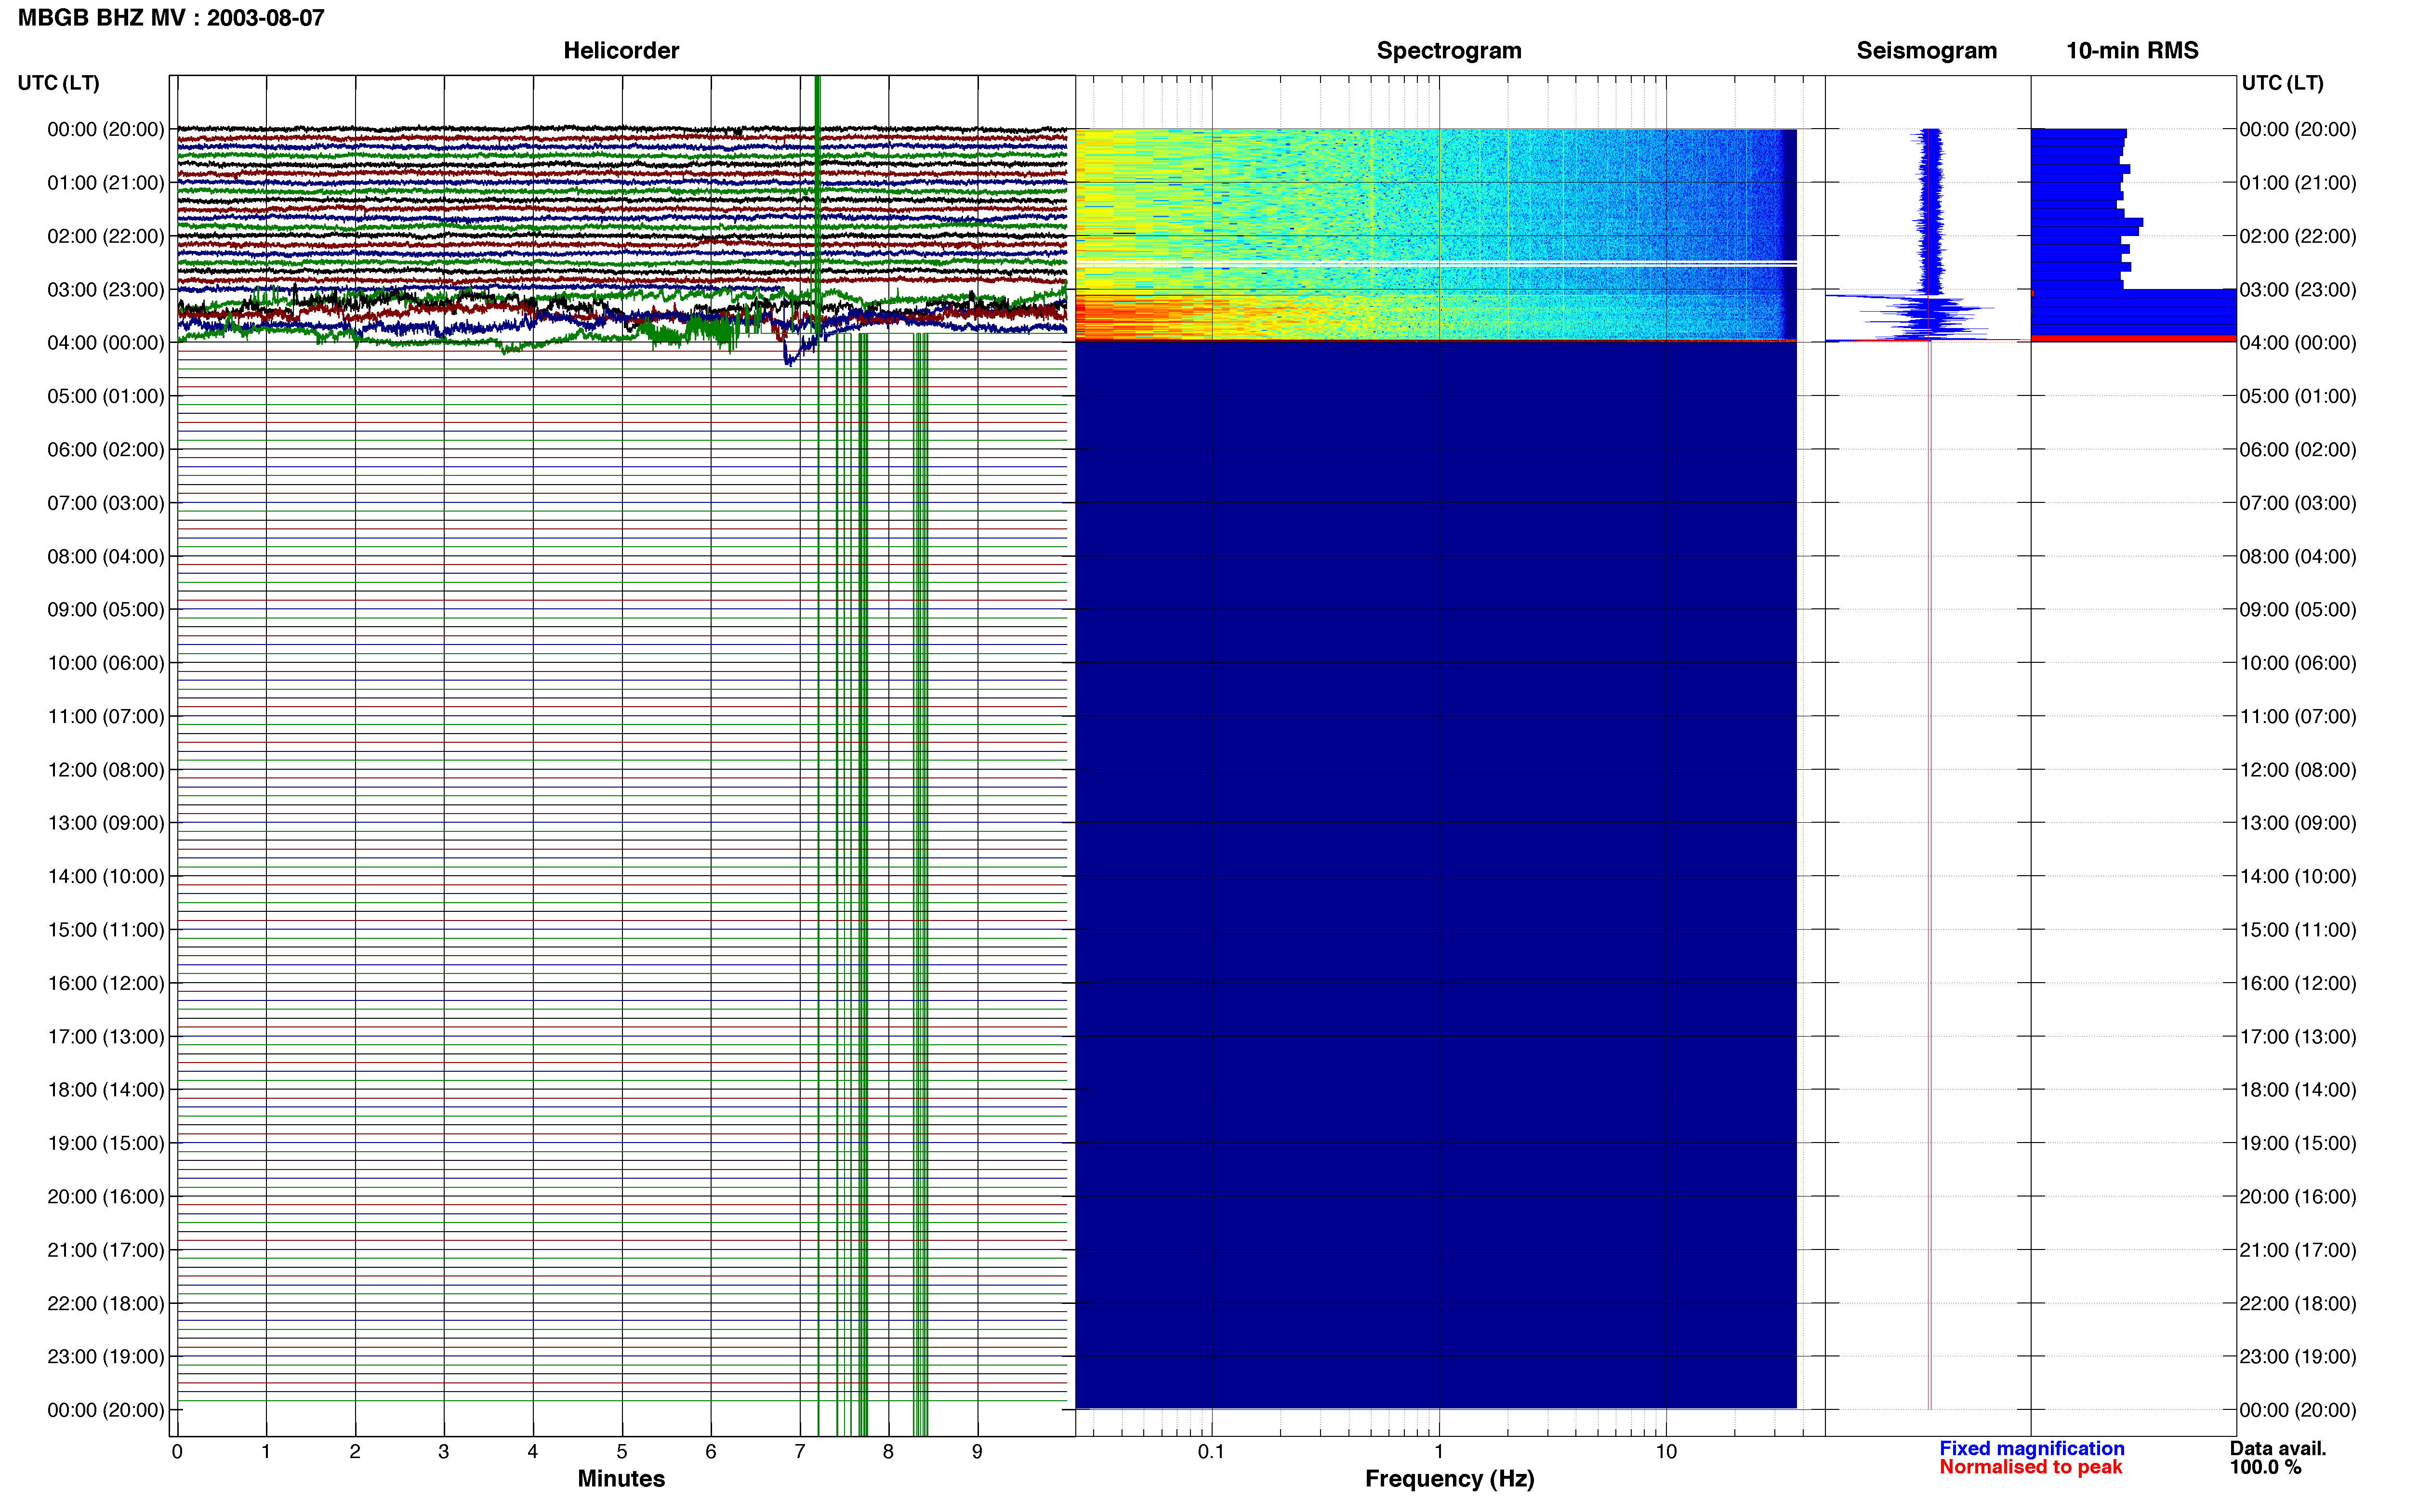Click right time label '15:00 (11:00)'
Screen dimensions: 2418x1512
tap(2298, 930)
